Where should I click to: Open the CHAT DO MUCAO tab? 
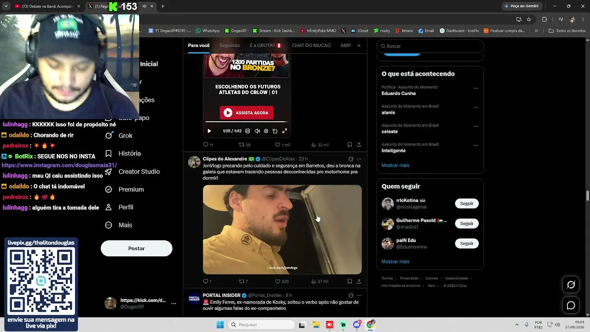311,46
